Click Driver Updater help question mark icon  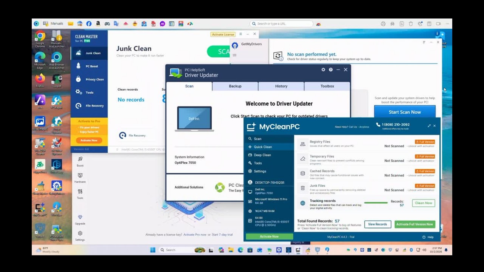point(331,70)
